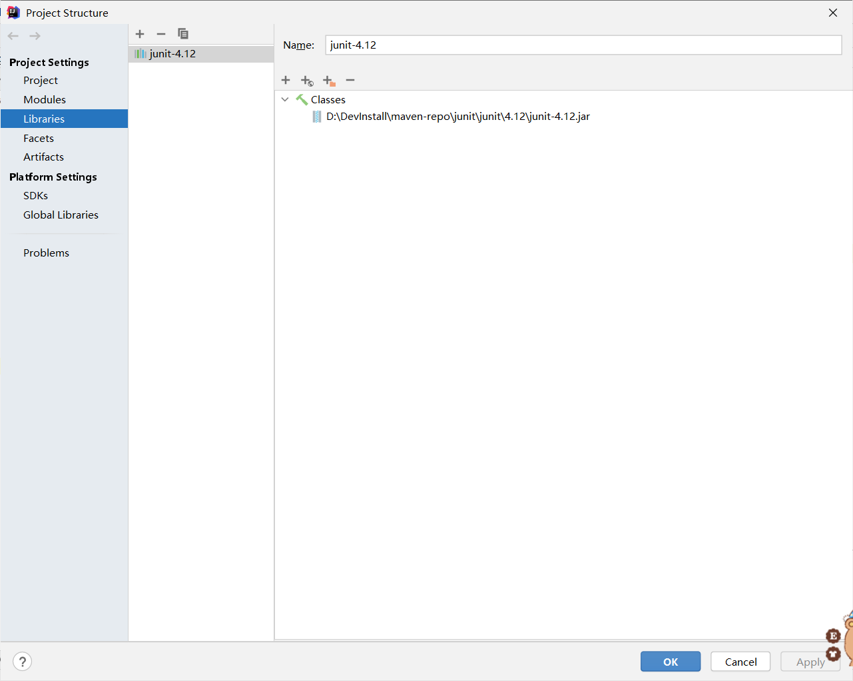Image resolution: width=853 pixels, height=681 pixels.
Task: Open the Libraries settings page
Action: pos(64,119)
